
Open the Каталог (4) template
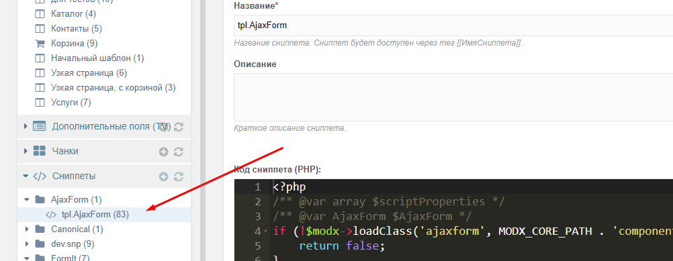[x=73, y=13]
